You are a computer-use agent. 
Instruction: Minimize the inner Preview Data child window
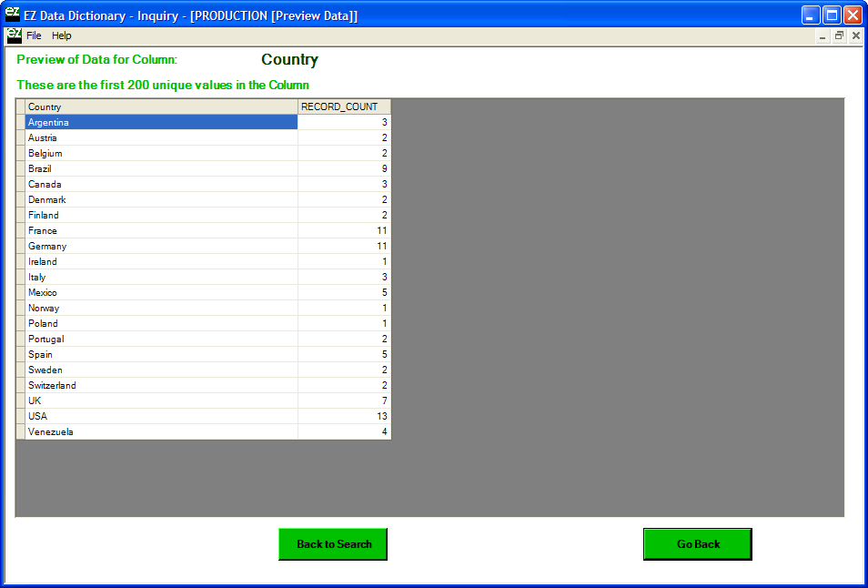[x=823, y=36]
